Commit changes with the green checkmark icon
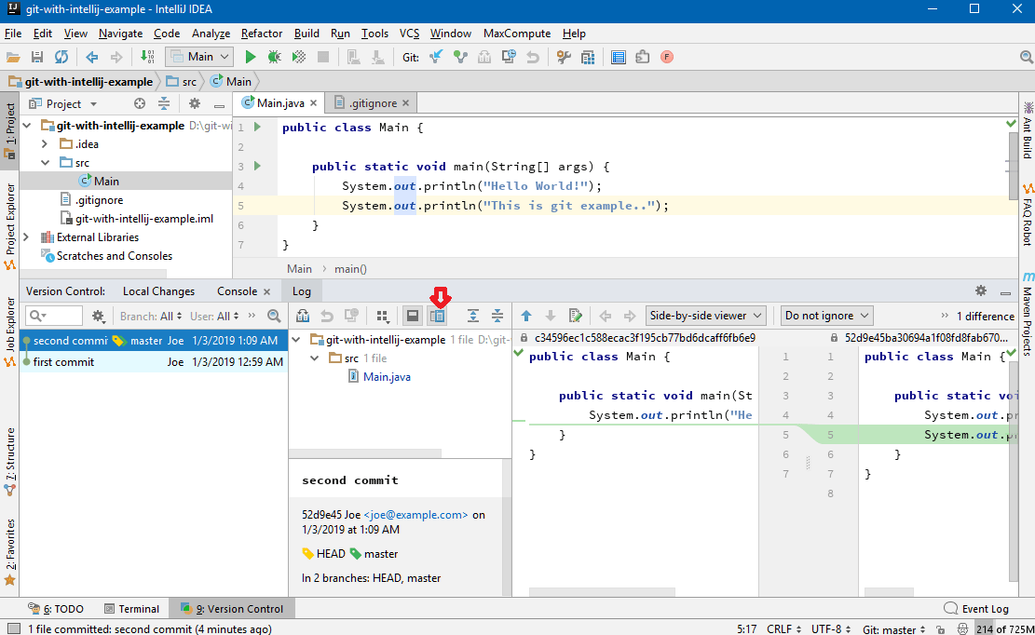The image size is (1035, 635). [x=461, y=56]
